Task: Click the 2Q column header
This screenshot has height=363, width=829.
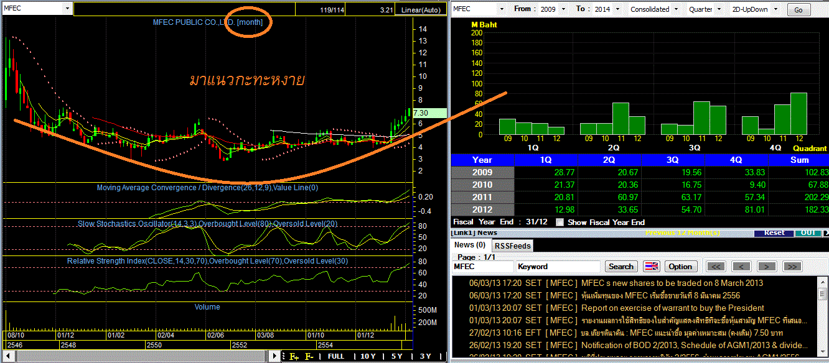Action: click(609, 160)
